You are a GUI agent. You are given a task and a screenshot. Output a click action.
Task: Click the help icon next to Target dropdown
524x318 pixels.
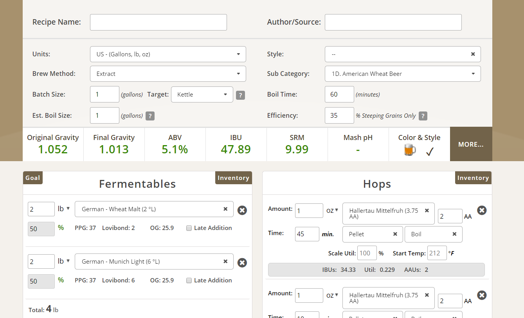(x=241, y=95)
